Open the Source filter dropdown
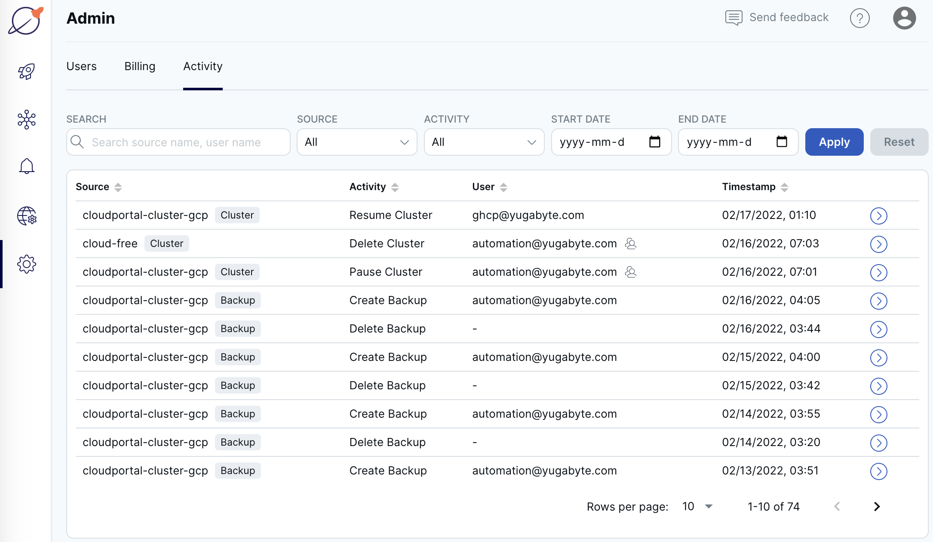 [356, 142]
